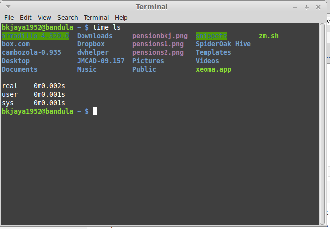Click the Public directory name
This screenshot has height=229, width=330.
tap(144, 70)
